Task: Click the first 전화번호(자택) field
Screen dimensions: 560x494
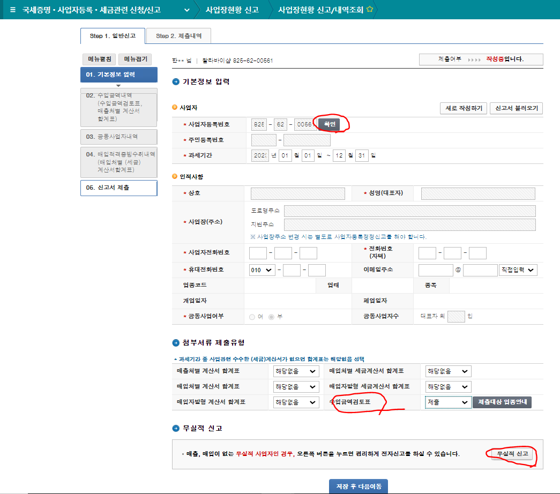Action: click(x=427, y=253)
